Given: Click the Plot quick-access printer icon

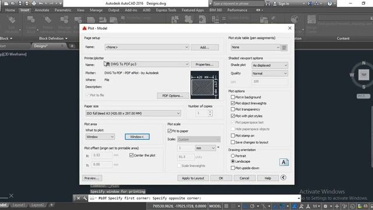Looking at the screenshot, I should point(34,3).
